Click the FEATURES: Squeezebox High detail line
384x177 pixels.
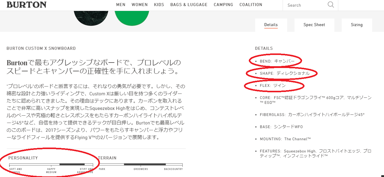click(315, 153)
